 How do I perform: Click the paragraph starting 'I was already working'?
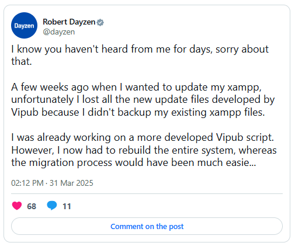pos(144,150)
